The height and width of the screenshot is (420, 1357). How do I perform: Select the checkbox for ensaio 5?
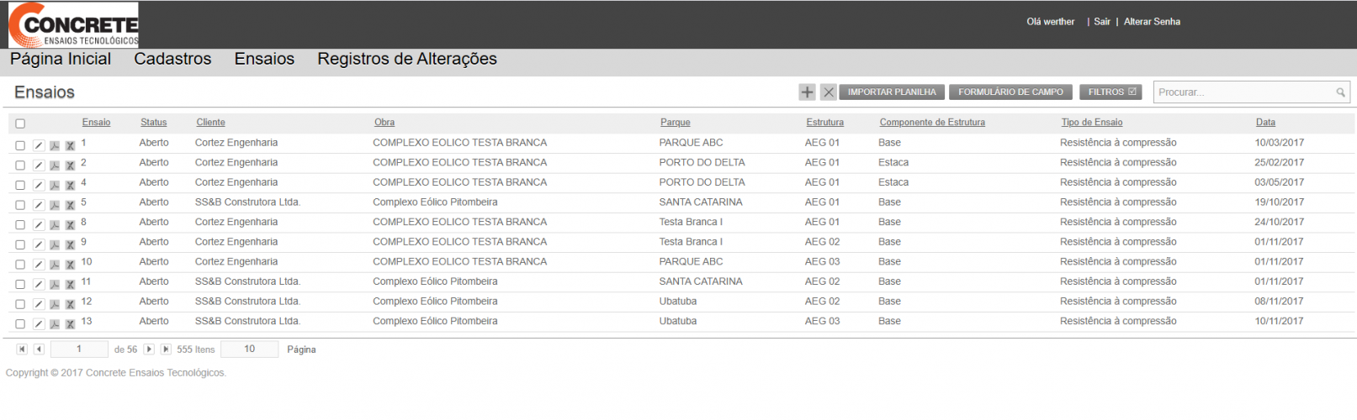pyautogui.click(x=20, y=205)
